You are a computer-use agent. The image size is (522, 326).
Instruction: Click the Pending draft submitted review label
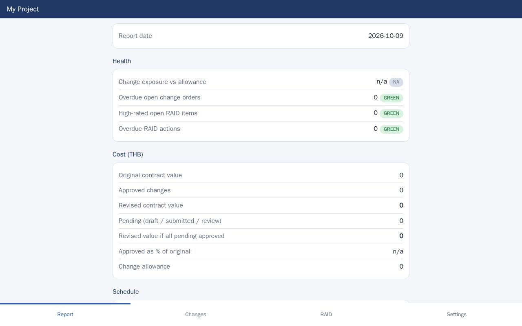[x=170, y=221]
